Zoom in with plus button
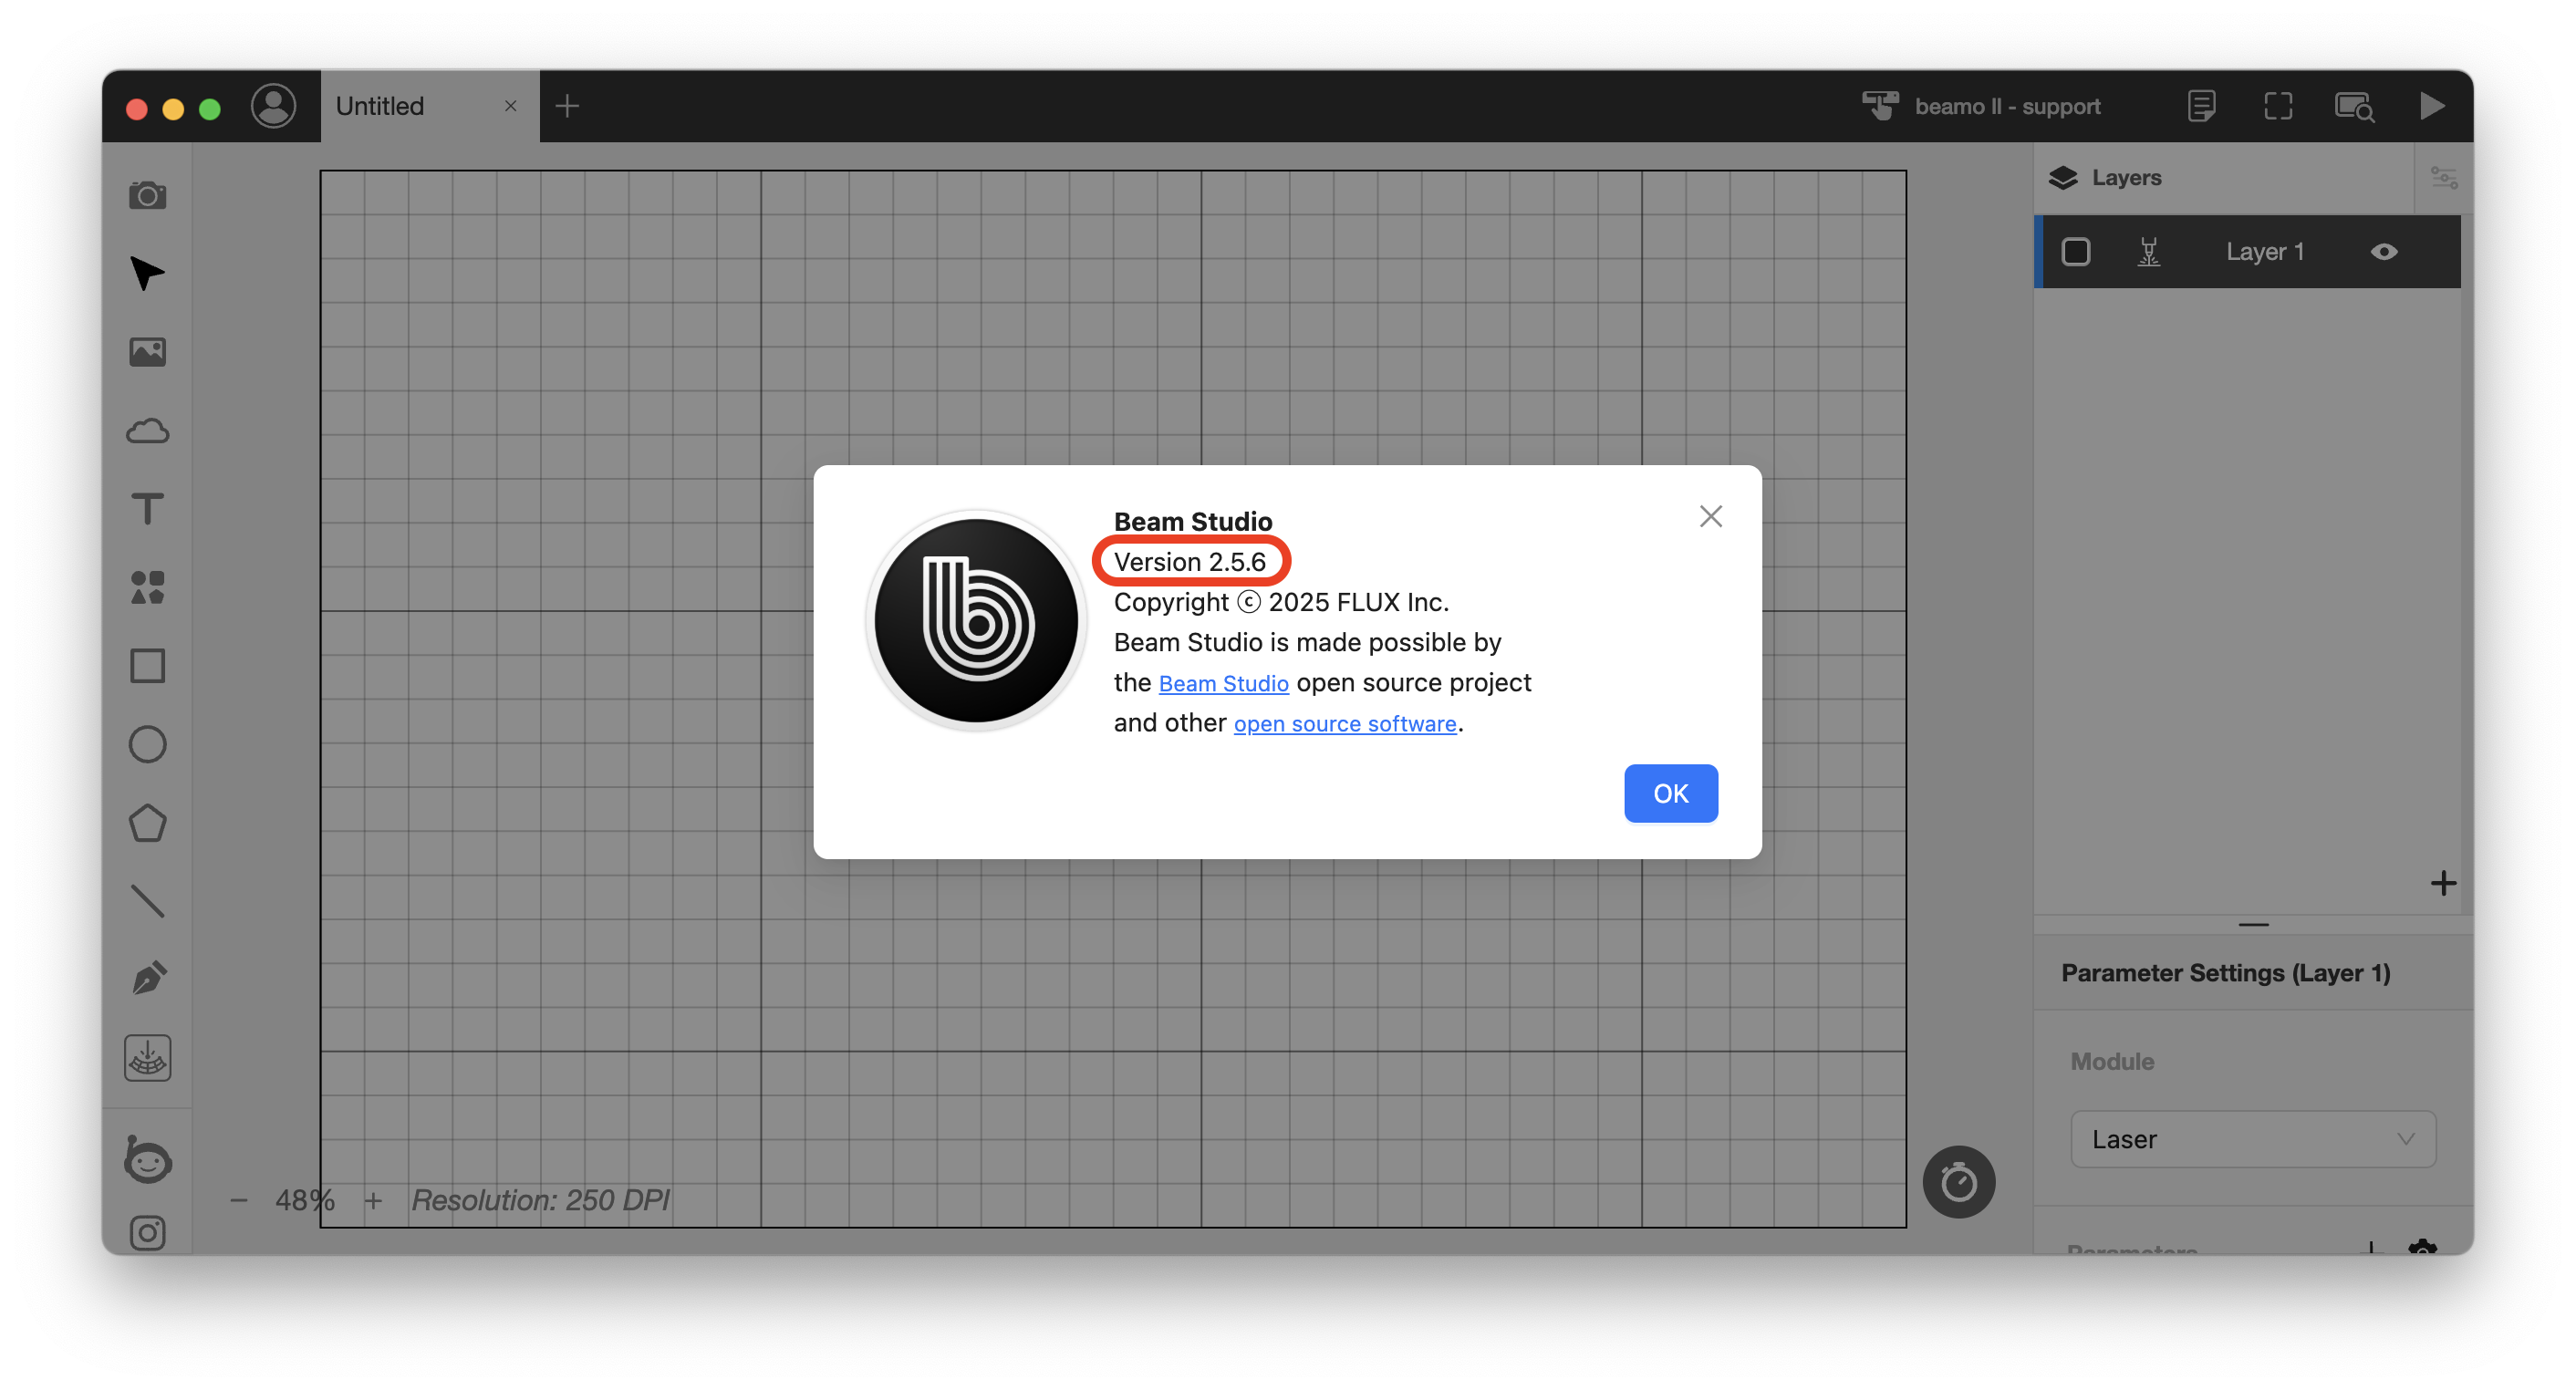2576x1390 pixels. tap(373, 1200)
